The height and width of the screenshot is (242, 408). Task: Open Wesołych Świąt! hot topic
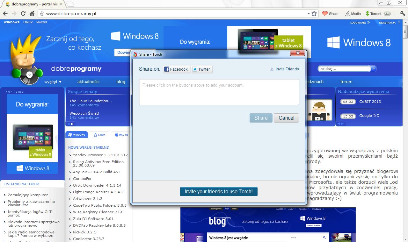coord(84,113)
